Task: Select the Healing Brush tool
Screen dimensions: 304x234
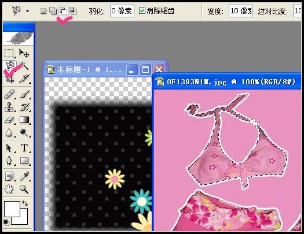Action: (x=9, y=94)
